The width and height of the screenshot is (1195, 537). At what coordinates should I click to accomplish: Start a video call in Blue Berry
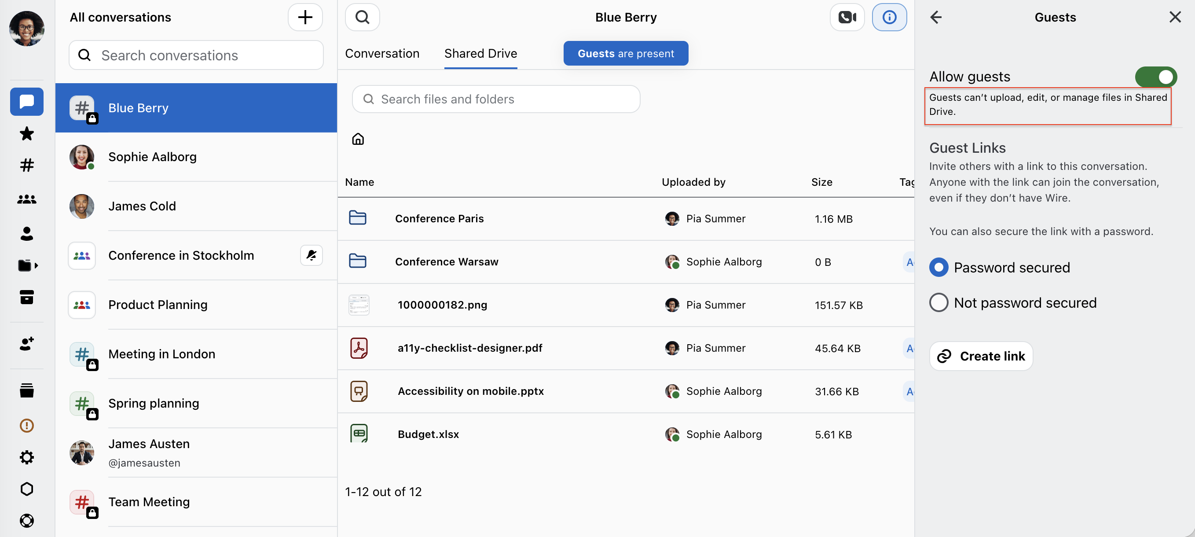point(847,17)
